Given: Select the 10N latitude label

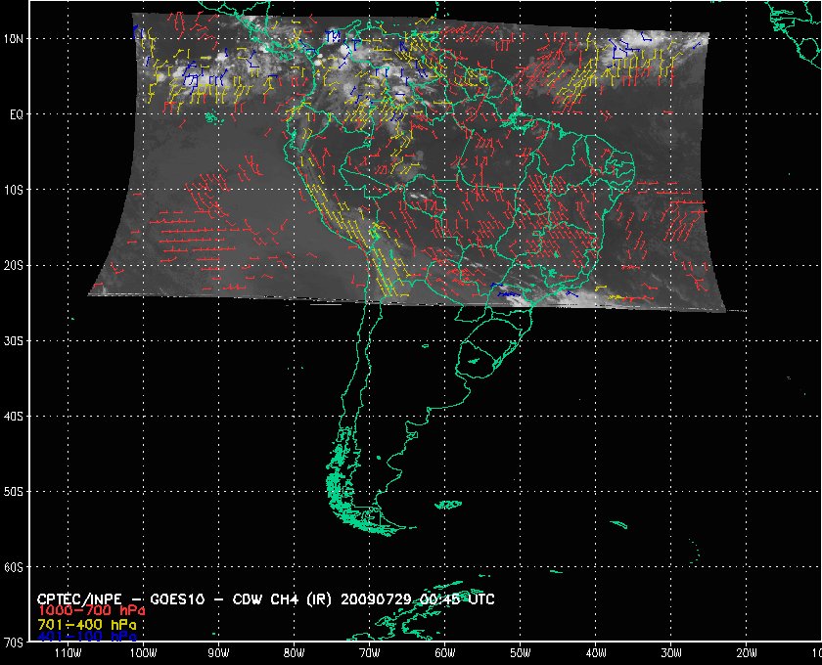Looking at the screenshot, I should pos(14,38).
